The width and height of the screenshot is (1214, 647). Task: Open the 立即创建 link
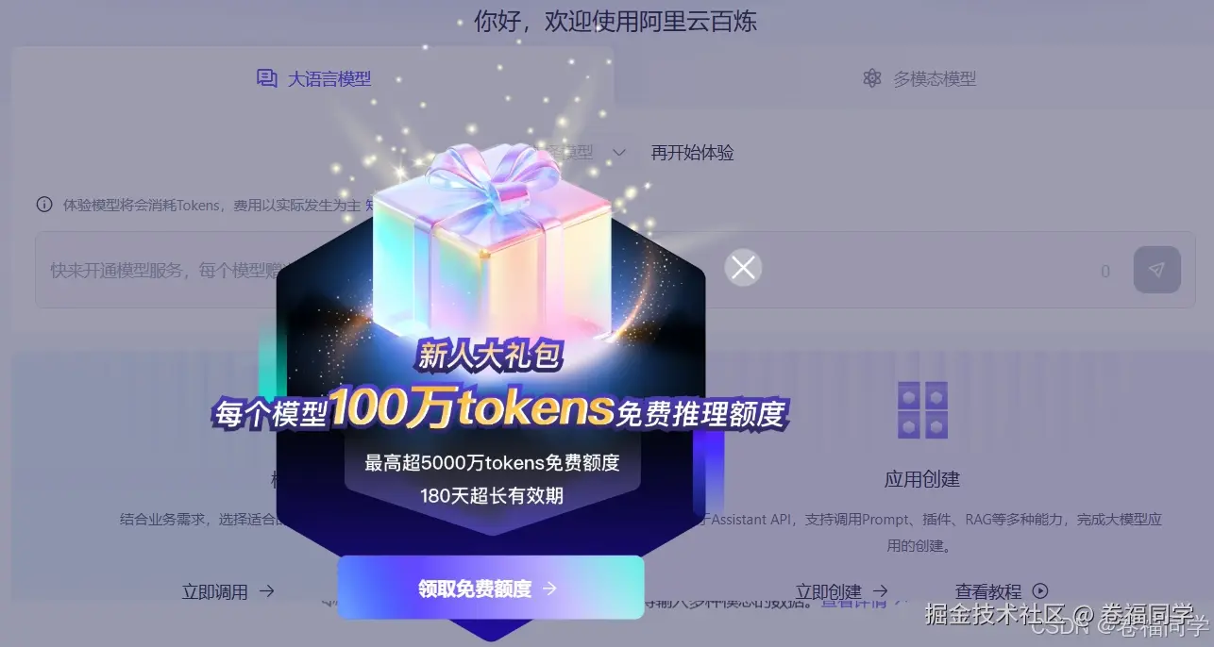tap(829, 592)
